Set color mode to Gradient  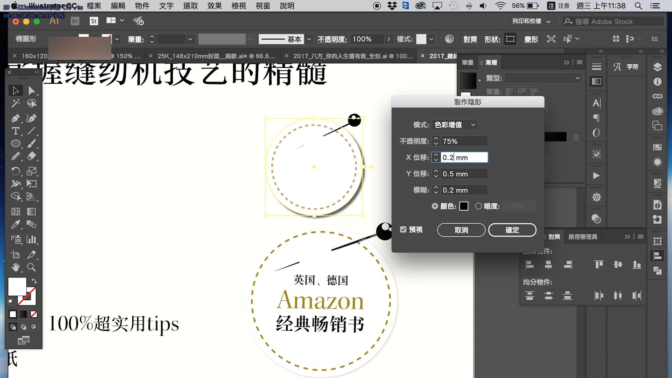coord(23,314)
